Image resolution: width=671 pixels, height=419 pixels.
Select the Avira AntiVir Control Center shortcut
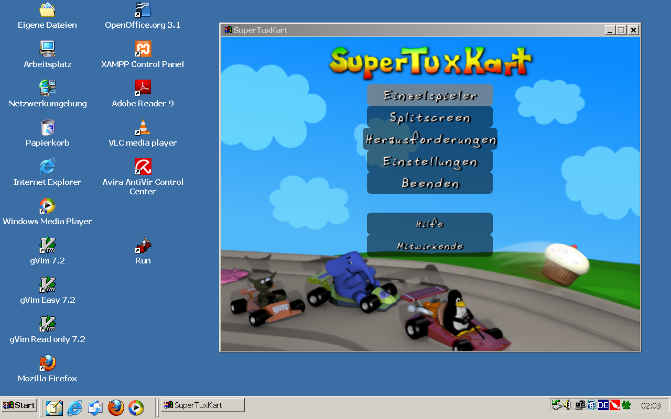coord(143,177)
